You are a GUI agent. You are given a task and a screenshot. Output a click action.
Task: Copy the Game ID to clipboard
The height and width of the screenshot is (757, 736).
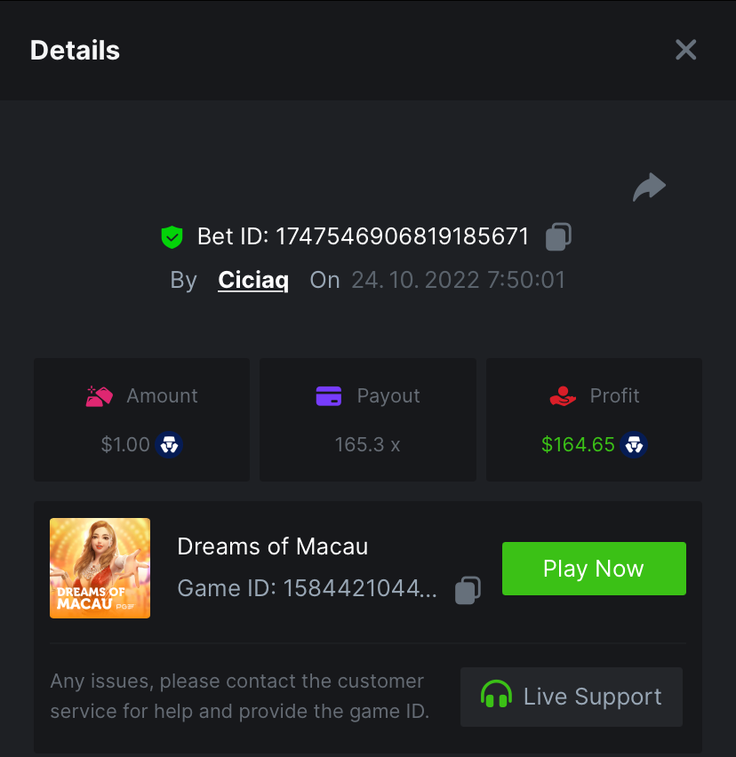click(468, 590)
